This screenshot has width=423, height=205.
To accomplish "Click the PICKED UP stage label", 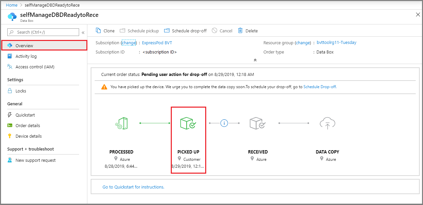I will (x=188, y=152).
